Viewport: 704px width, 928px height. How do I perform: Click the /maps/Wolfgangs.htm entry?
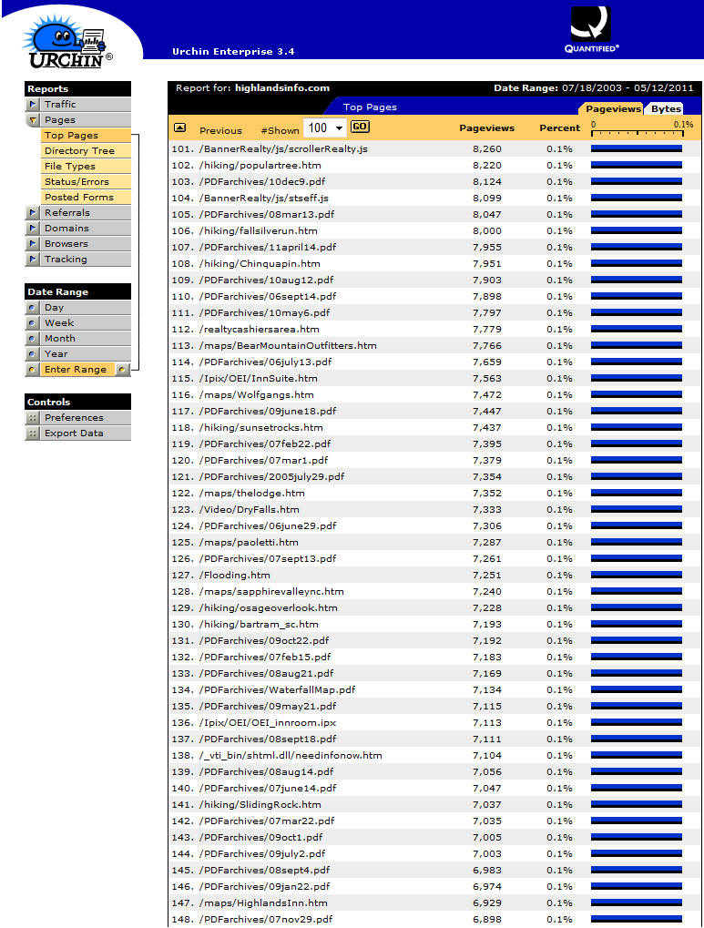[x=257, y=394]
